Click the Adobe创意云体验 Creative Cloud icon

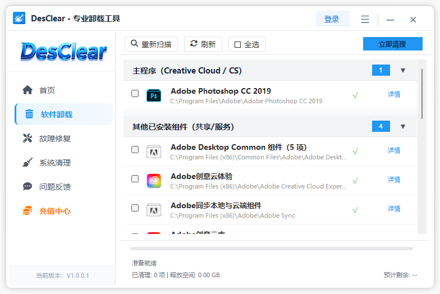[154, 181]
